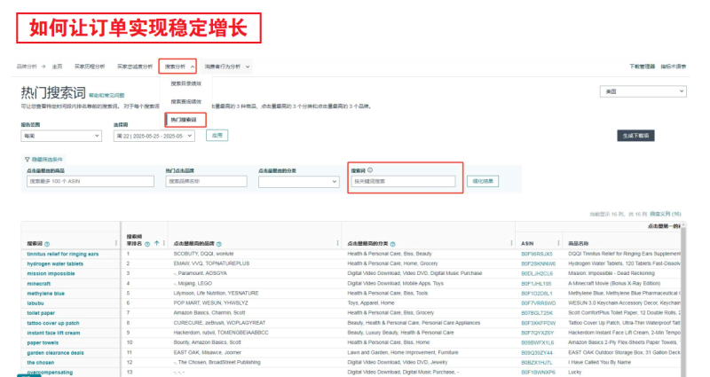710x377 pixels.
Task: Click the filter funnel icon
Action: coord(27,159)
